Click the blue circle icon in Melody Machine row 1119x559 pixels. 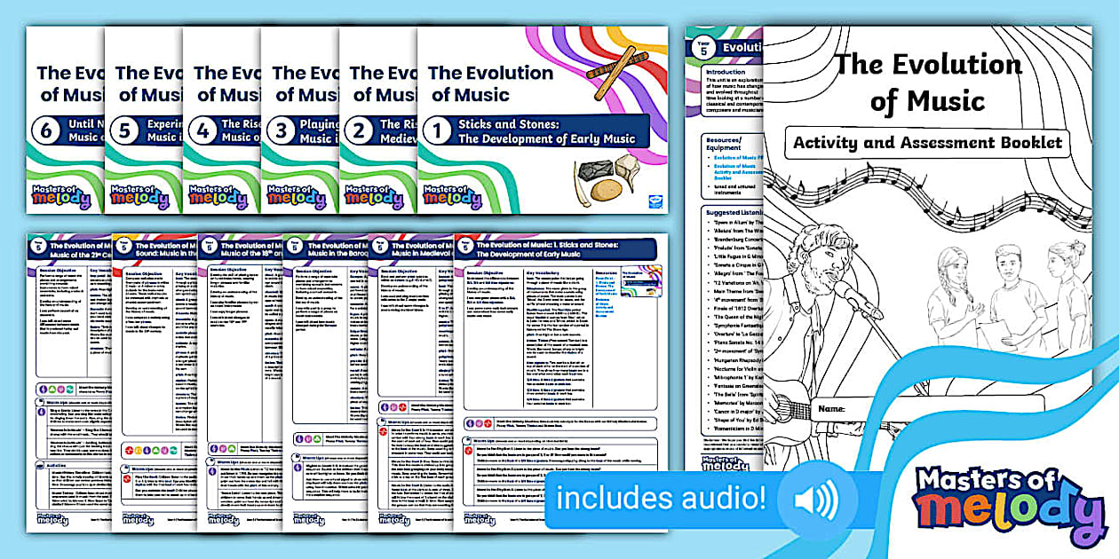(x=468, y=421)
